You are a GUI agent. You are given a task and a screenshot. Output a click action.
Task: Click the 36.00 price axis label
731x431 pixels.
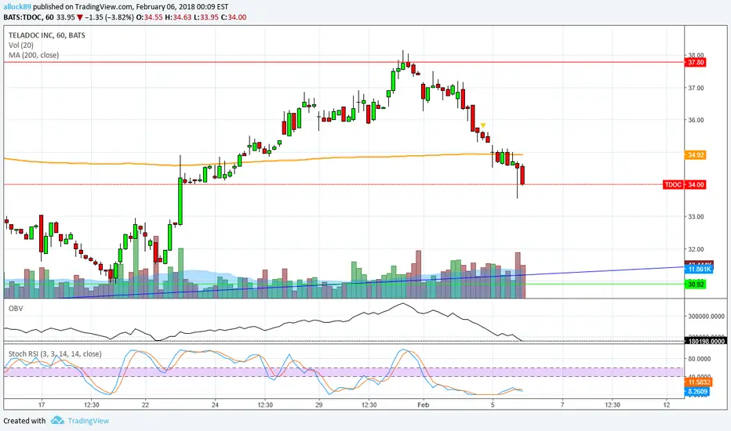coord(696,120)
